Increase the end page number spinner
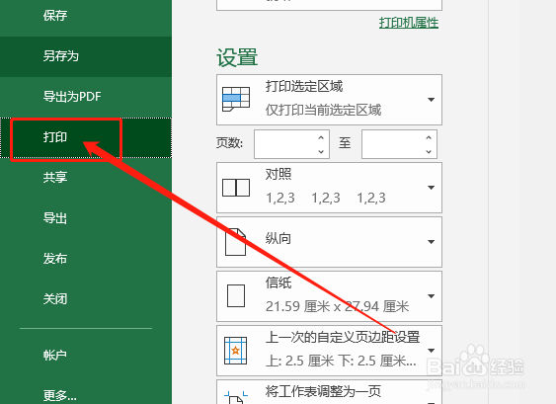The height and width of the screenshot is (404, 556). click(x=429, y=137)
